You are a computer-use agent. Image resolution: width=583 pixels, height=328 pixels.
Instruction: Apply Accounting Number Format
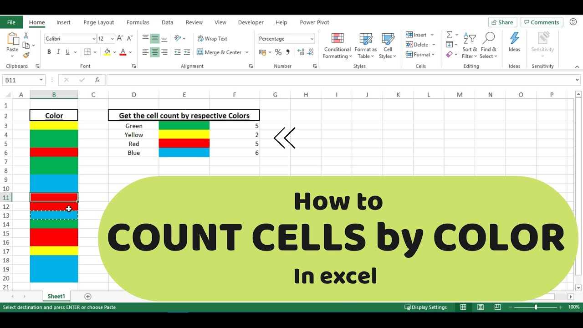262,52
